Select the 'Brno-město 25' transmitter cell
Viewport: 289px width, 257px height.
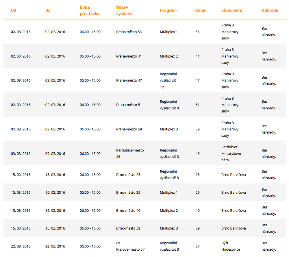128,175
